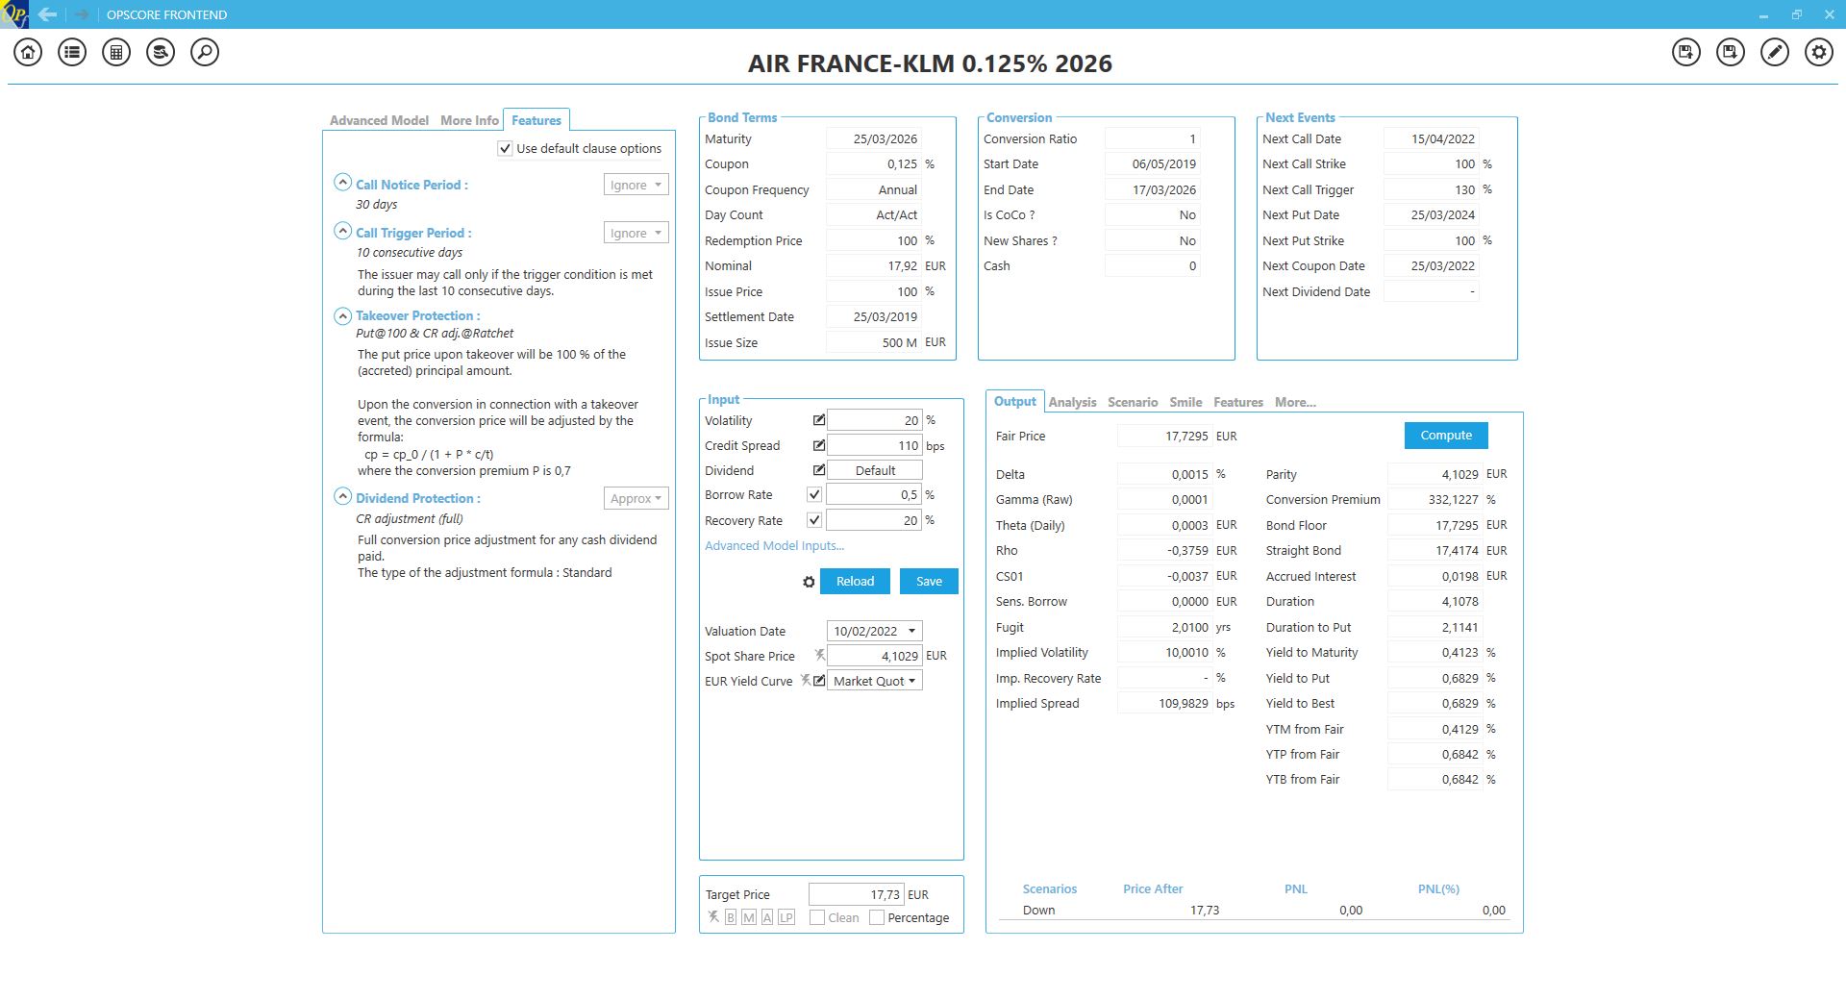Select the Output tab
The height and width of the screenshot is (1000, 1846).
click(1015, 401)
